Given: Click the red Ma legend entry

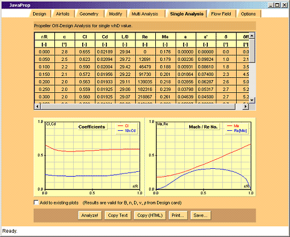Looking at the screenshot, I should click(x=233, y=126).
